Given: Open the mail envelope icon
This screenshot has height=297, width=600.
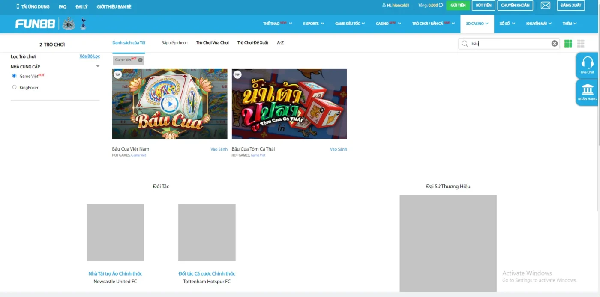Looking at the screenshot, I should tap(545, 6).
